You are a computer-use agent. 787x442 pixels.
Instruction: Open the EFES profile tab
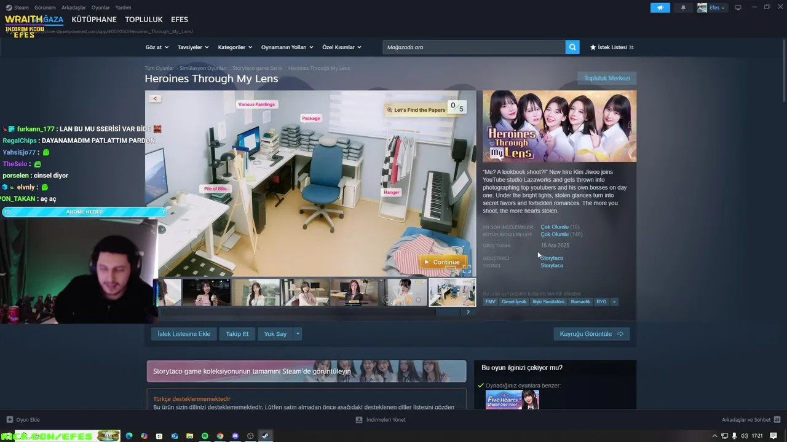coord(180,20)
